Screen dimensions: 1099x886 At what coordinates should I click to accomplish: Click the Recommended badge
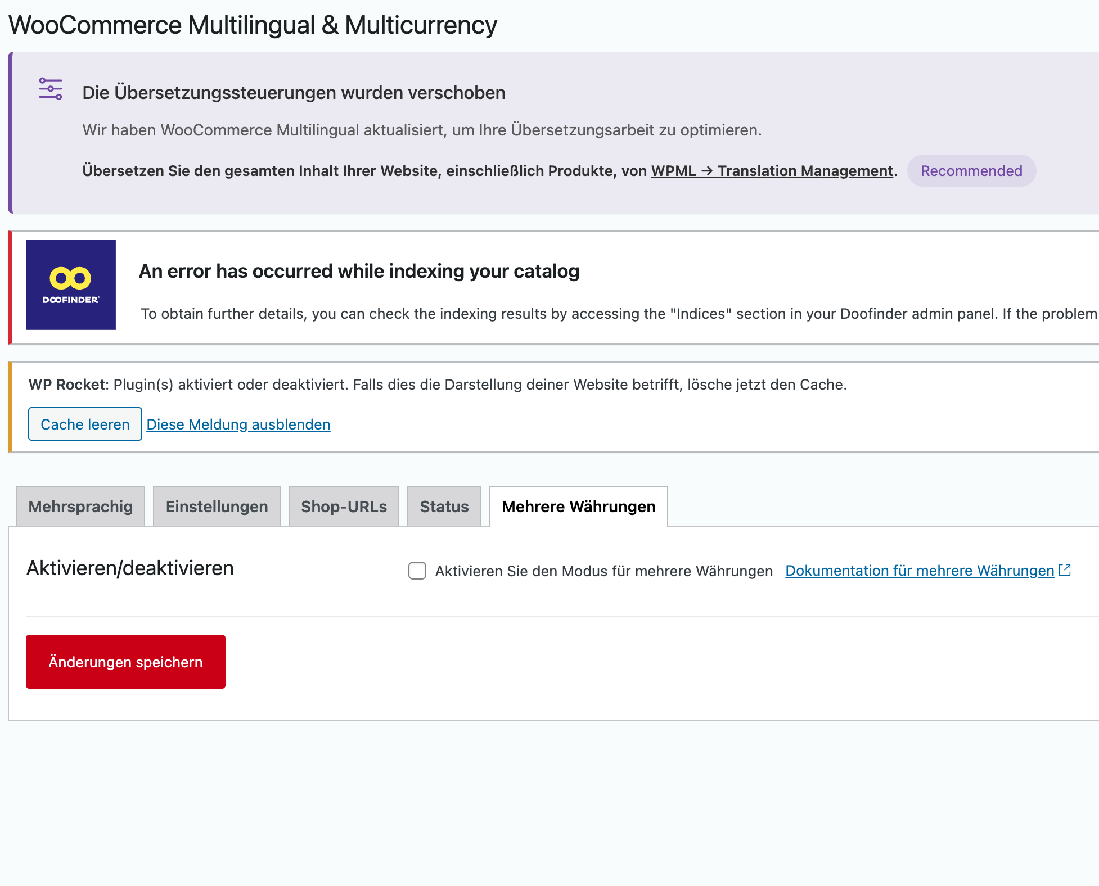coord(971,171)
